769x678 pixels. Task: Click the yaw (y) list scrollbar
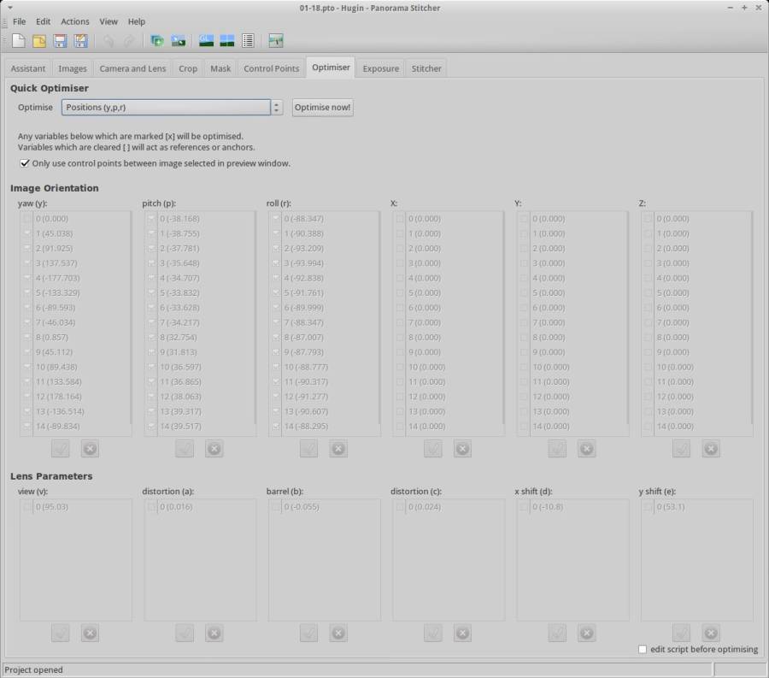[131, 316]
